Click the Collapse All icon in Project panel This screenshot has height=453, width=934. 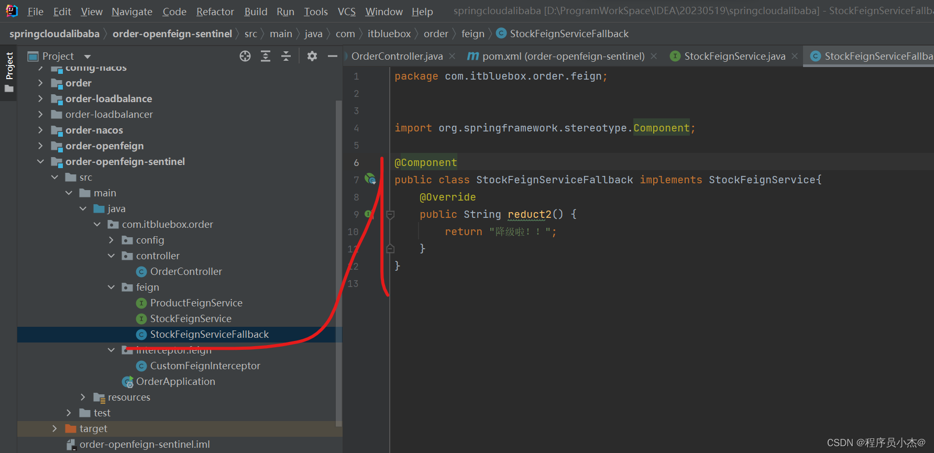pos(286,56)
